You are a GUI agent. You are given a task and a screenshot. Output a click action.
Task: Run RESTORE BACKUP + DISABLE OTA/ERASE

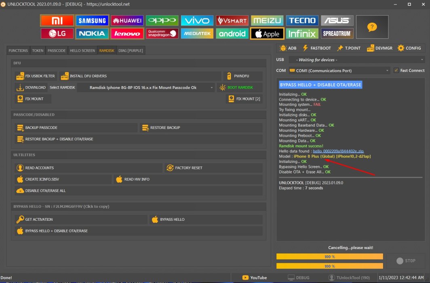[x=139, y=139]
